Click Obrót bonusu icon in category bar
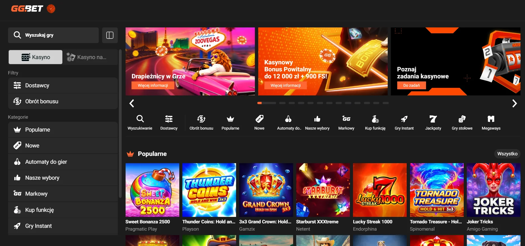Viewport: 525px width, 246px height. pos(201,119)
